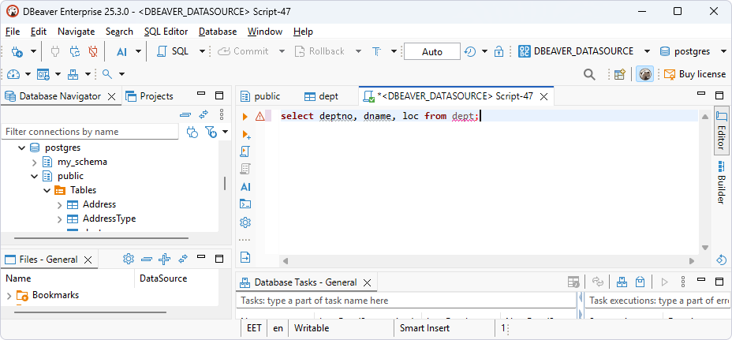Open the File menu
732x340 pixels.
click(13, 32)
